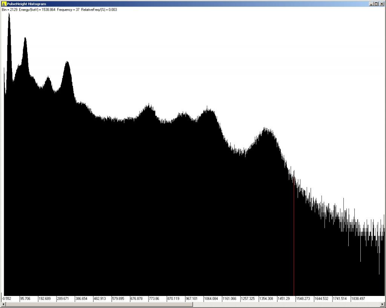
Task: Click the scrollbar track right of the thumb
Action: [x=286, y=305]
